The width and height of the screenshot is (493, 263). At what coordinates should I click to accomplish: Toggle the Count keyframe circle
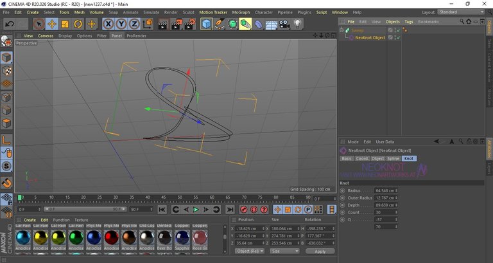point(343,212)
